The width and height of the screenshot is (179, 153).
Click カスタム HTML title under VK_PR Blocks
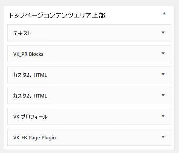pyautogui.click(x=30, y=75)
